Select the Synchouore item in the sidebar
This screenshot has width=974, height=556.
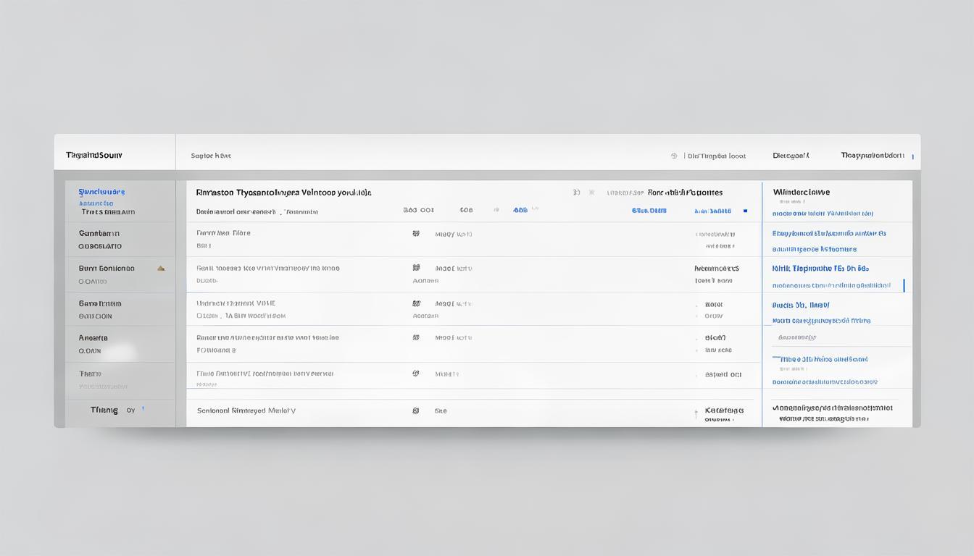coord(101,192)
